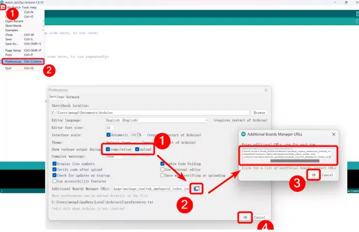Click Arduino icon in boards URL dialog
This screenshot has width=359, height=232.
(244, 134)
